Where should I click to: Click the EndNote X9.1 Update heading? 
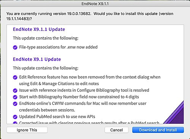click(x=37, y=59)
